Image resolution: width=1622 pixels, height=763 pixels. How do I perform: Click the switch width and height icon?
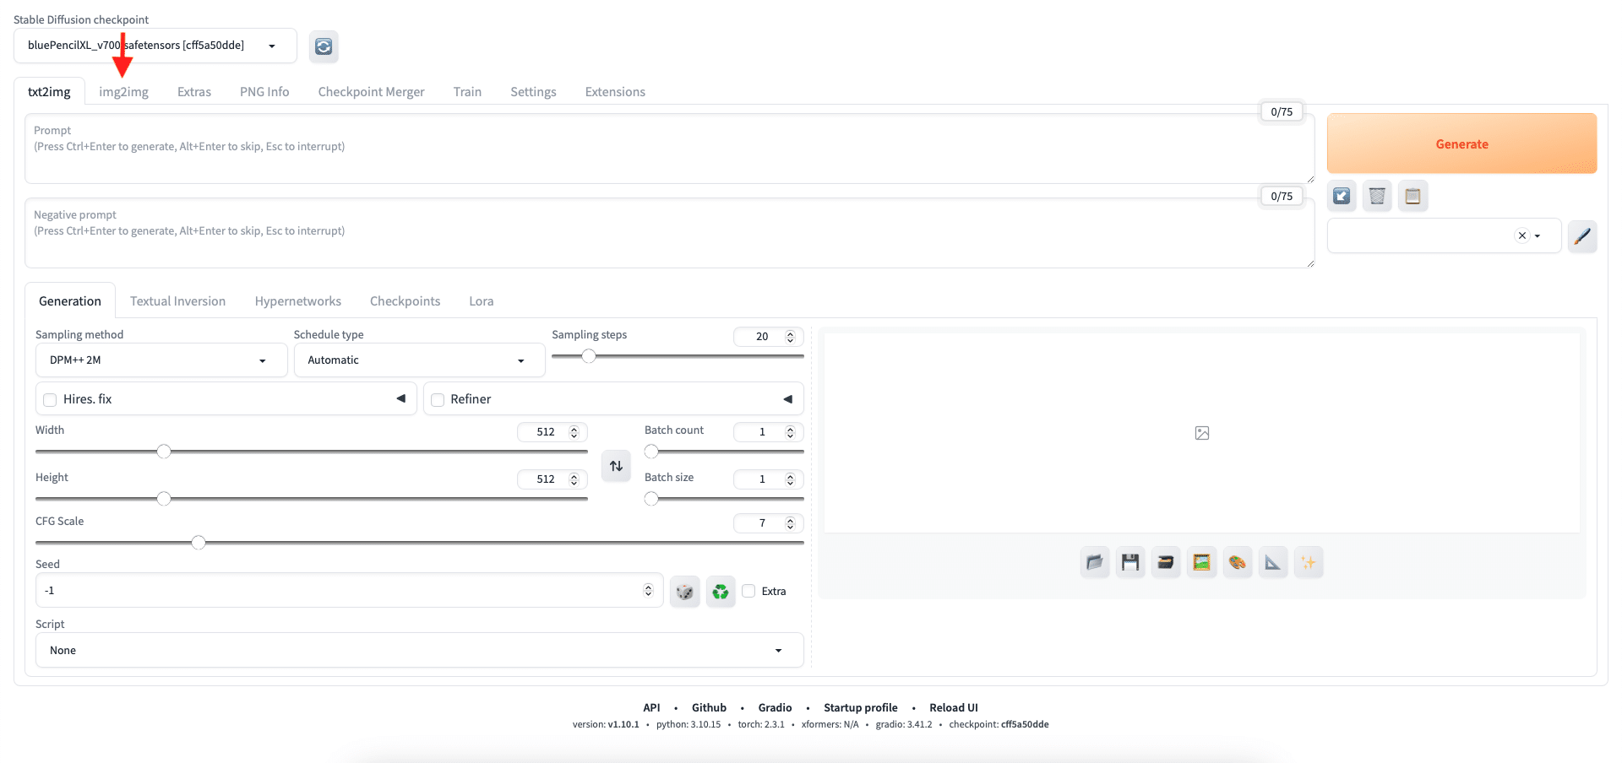click(x=616, y=466)
